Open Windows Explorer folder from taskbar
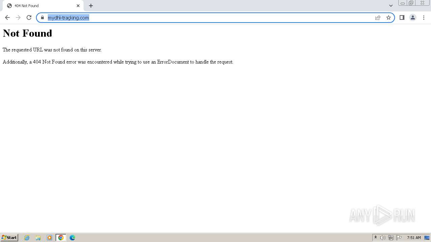 [x=38, y=238]
